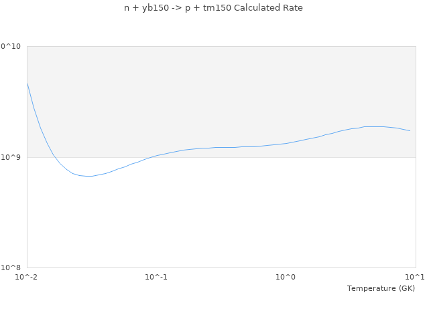Click the white plot area below the curve
This screenshot has height=321, width=429.
[x=221, y=221]
